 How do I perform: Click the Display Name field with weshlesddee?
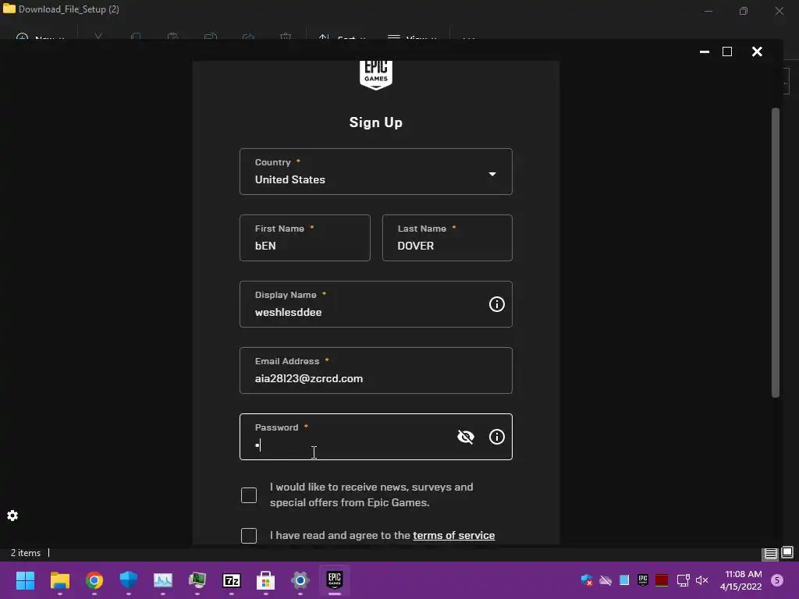tap(375, 304)
